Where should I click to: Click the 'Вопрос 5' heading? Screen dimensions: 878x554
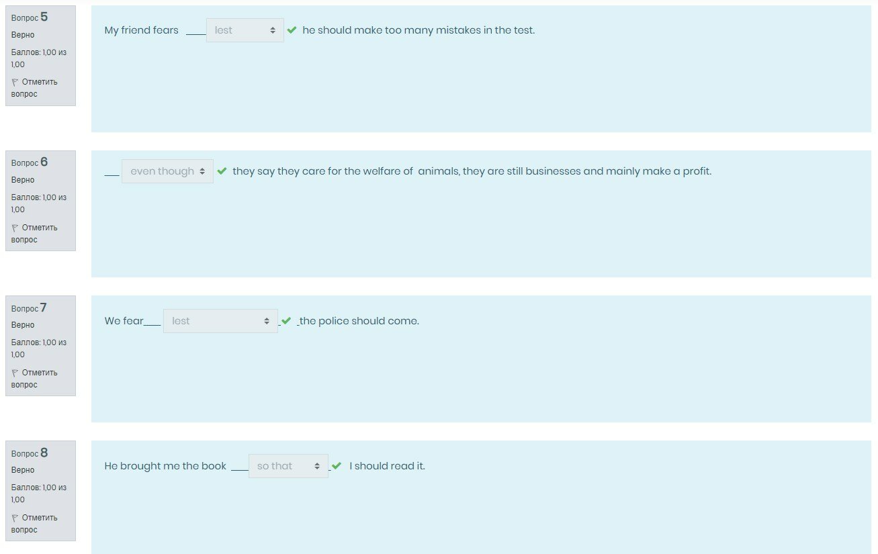pos(30,17)
